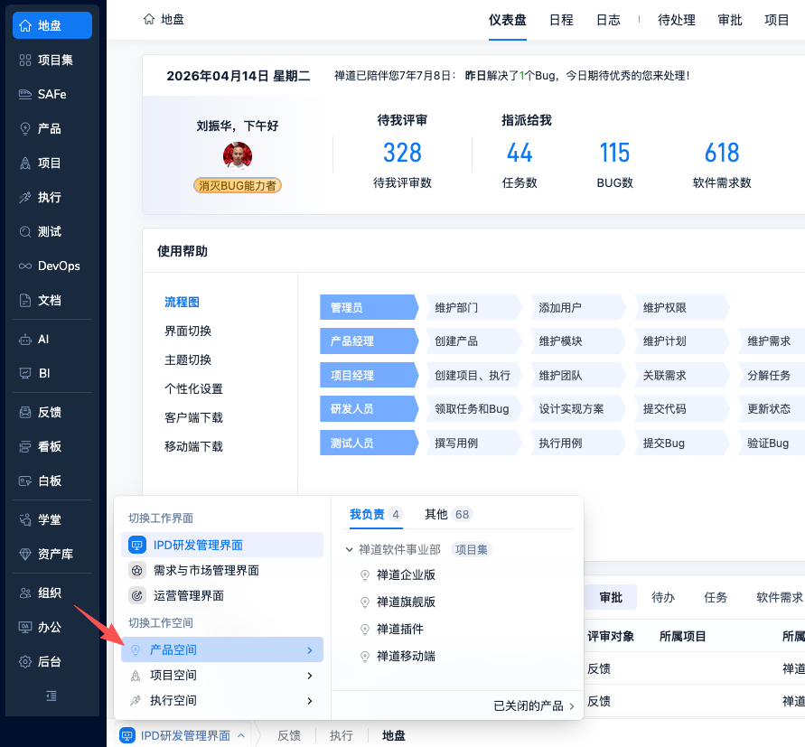Select 运营管理界面
This screenshot has width=805, height=747.
222,595
